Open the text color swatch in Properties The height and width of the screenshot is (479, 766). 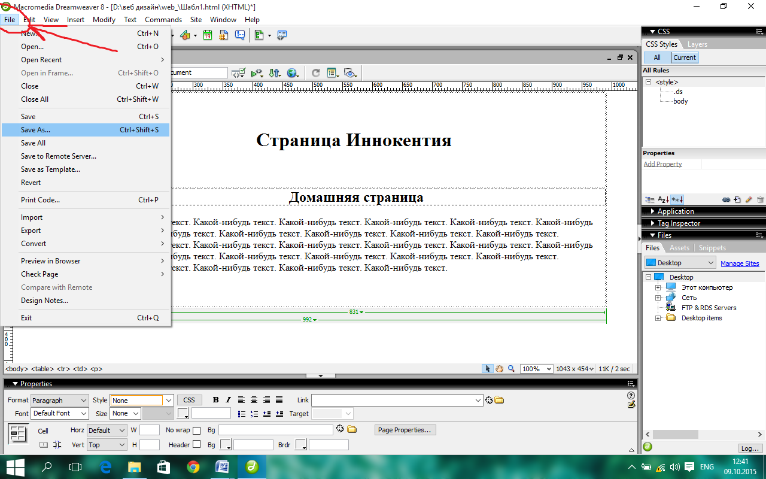click(x=183, y=413)
